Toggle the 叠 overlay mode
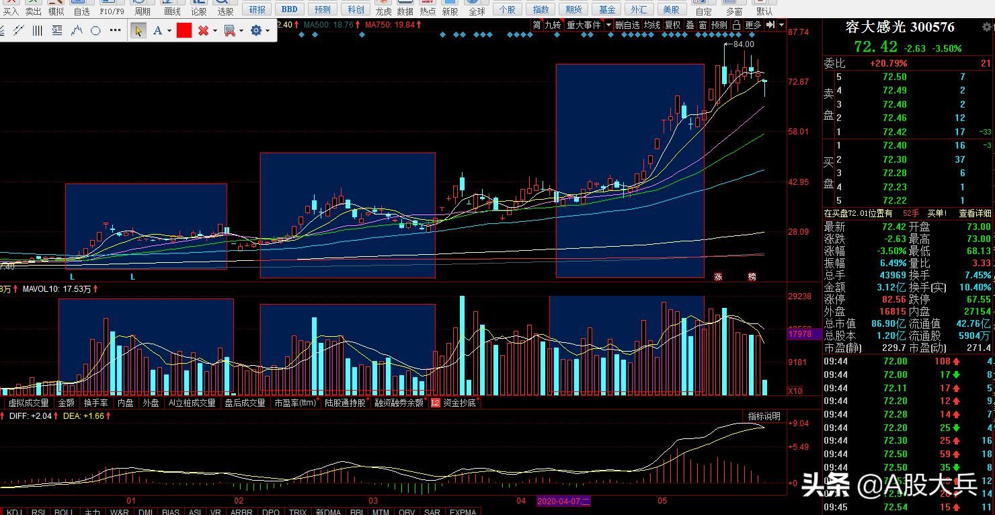995x515 pixels. [690, 25]
